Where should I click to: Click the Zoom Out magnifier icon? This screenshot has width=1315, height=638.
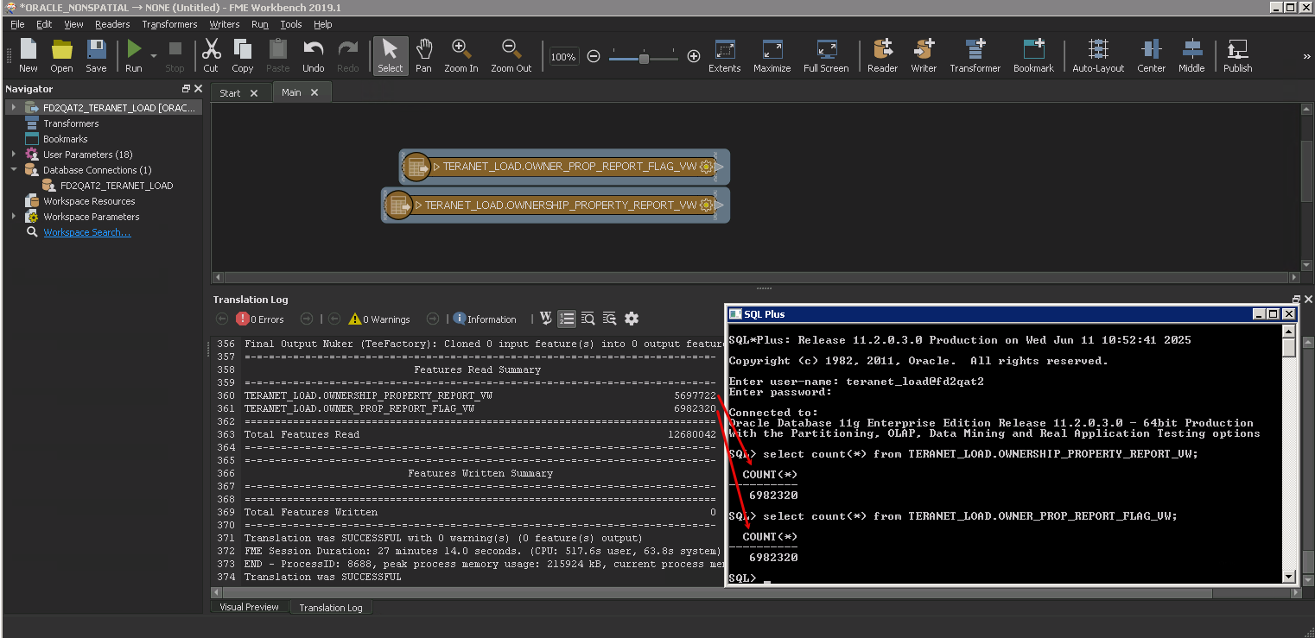[511, 55]
